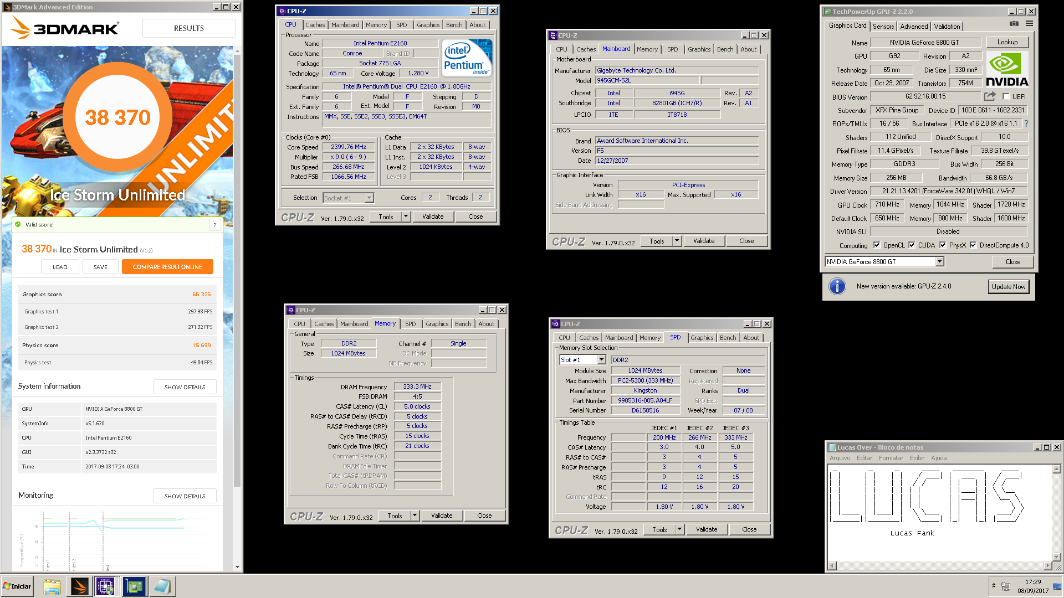This screenshot has height=598, width=1064.
Task: Toggle the DirectCompute 4.0 checkbox
Action: click(973, 245)
